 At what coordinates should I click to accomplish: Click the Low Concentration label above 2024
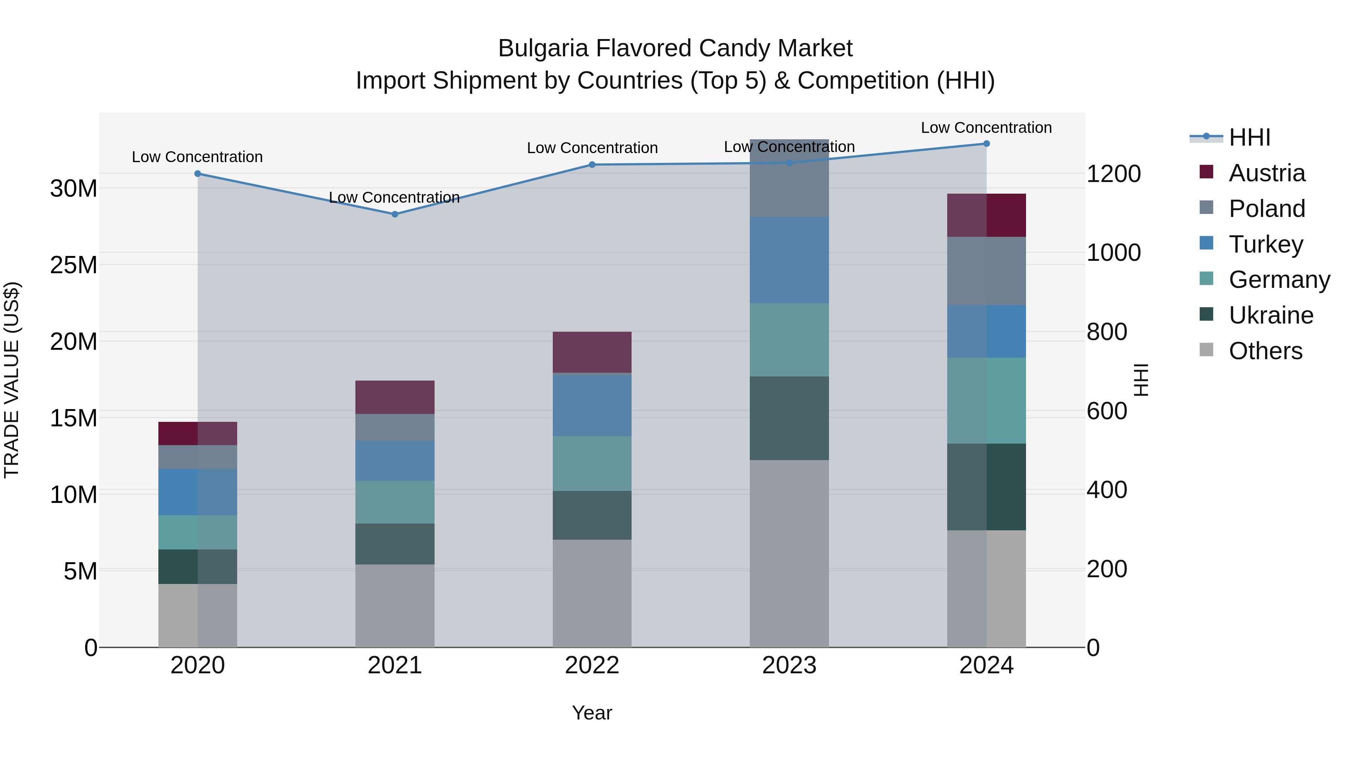pyautogui.click(x=987, y=128)
